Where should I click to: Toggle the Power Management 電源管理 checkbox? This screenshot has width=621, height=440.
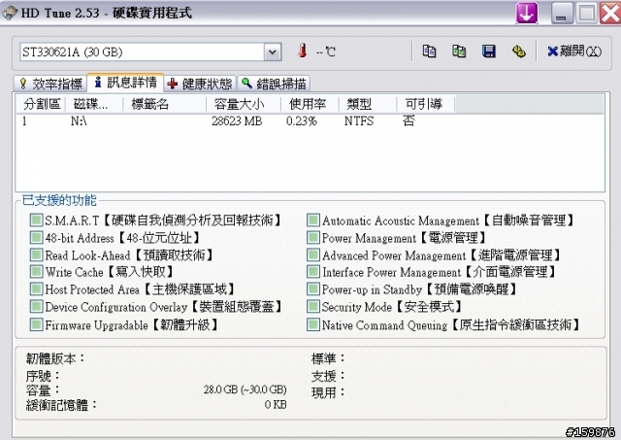(313, 237)
